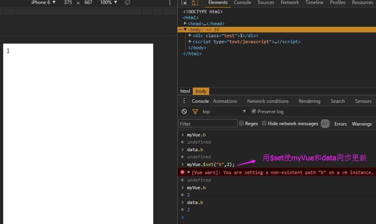
Task: Click the rotate screen orientation icon
Action: point(128,2)
